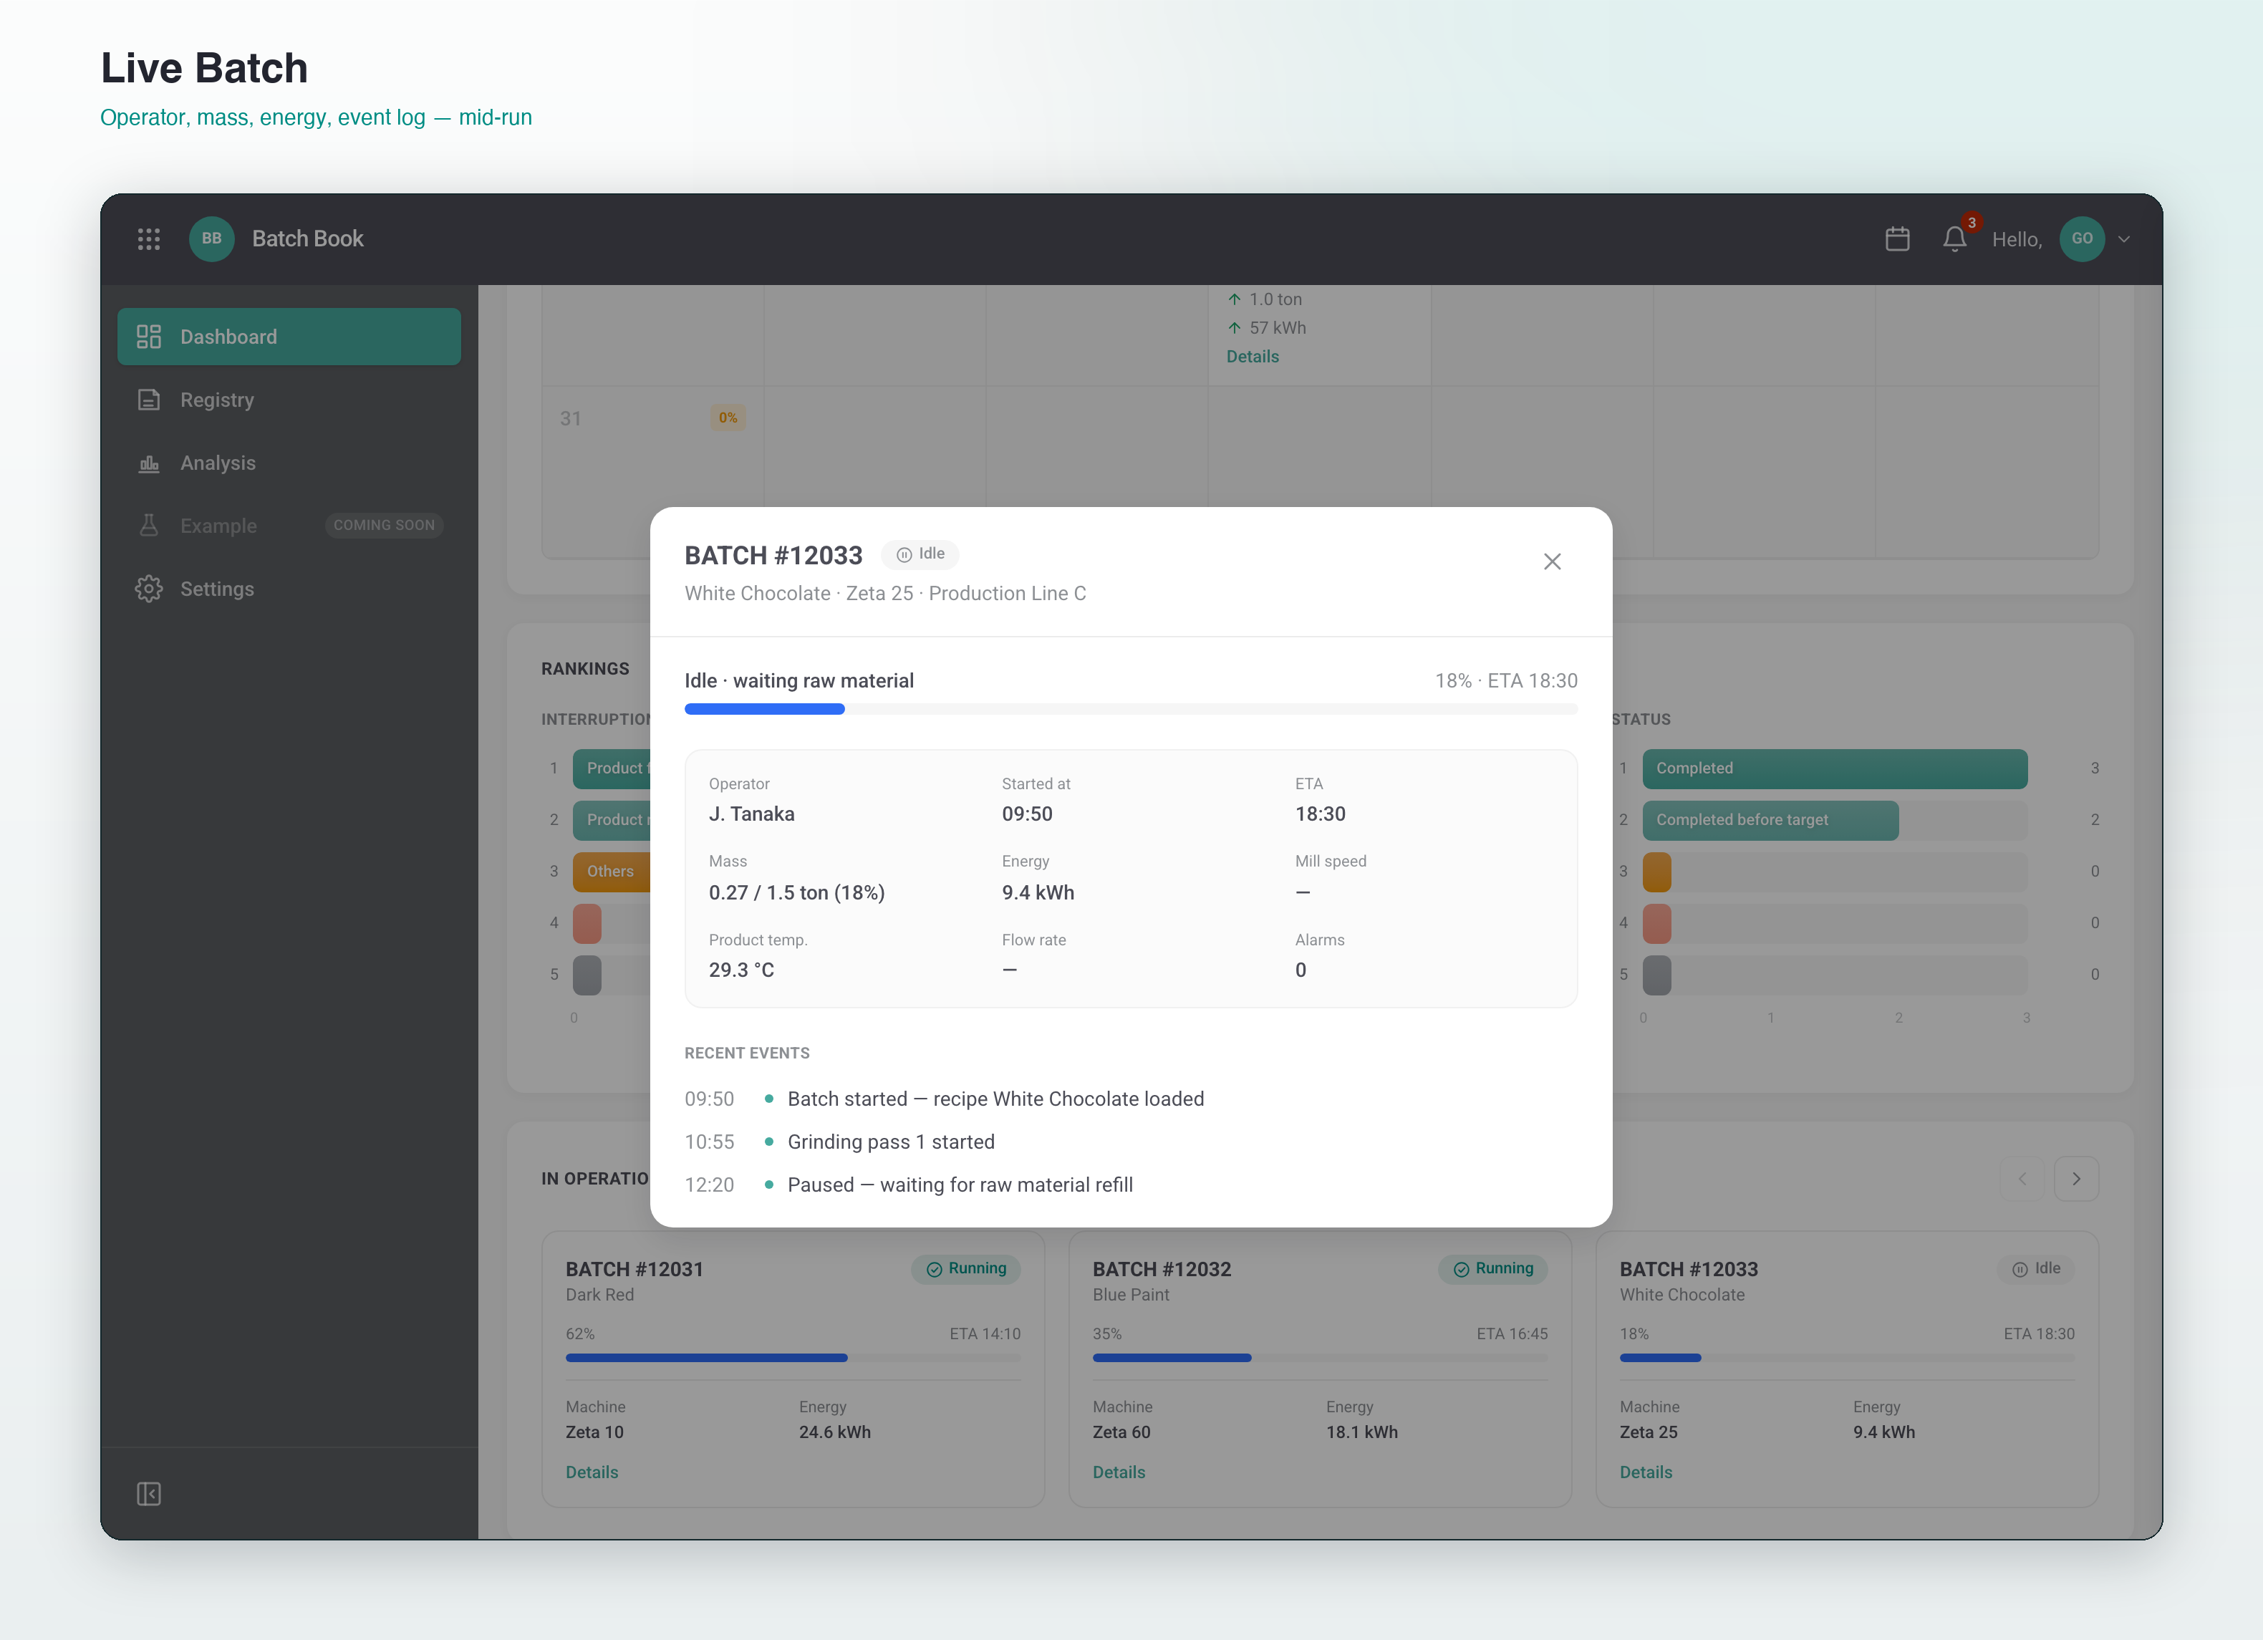Click Completed before target status bar
The width and height of the screenshot is (2263, 1640).
pyautogui.click(x=1770, y=820)
